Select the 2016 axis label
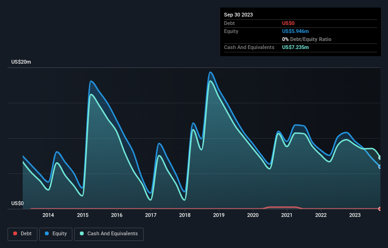Screen dimensions: 388x248 click(117, 215)
